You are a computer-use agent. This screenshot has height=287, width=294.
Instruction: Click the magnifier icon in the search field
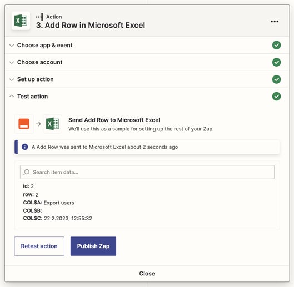(27, 172)
